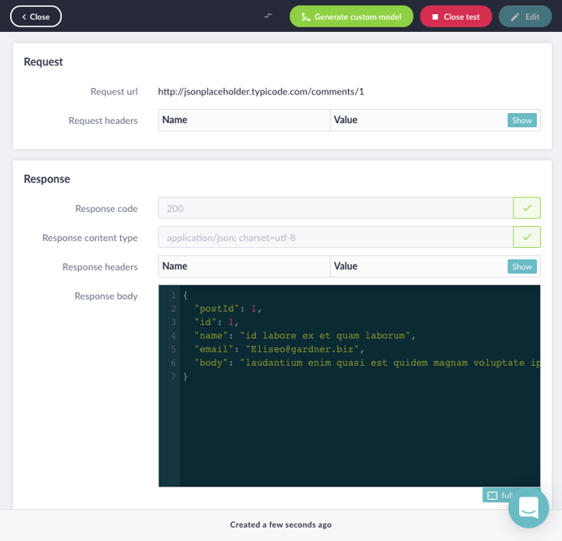Image resolution: width=562 pixels, height=541 pixels.
Task: Click the Edit button with pencil
Action: point(525,17)
